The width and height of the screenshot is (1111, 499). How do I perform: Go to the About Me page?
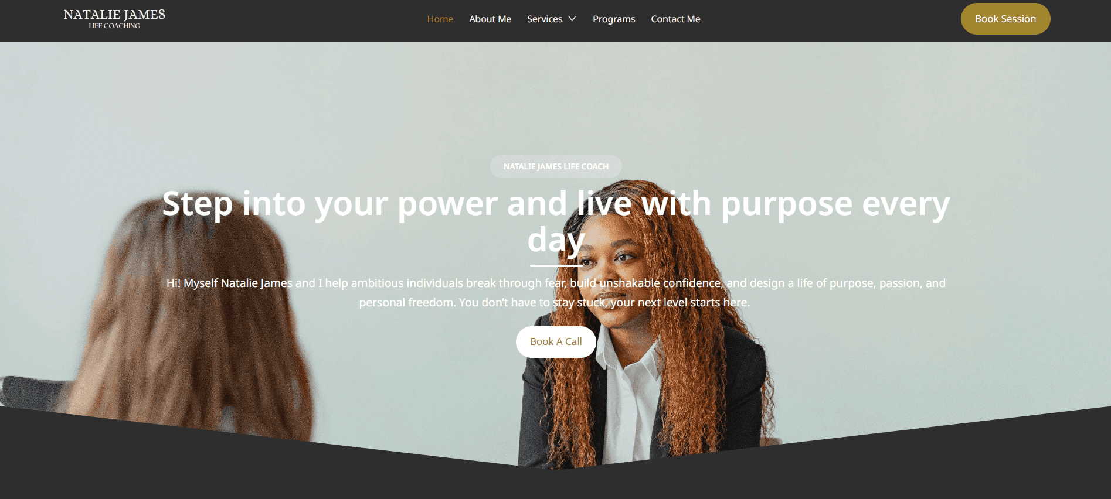[x=490, y=19]
